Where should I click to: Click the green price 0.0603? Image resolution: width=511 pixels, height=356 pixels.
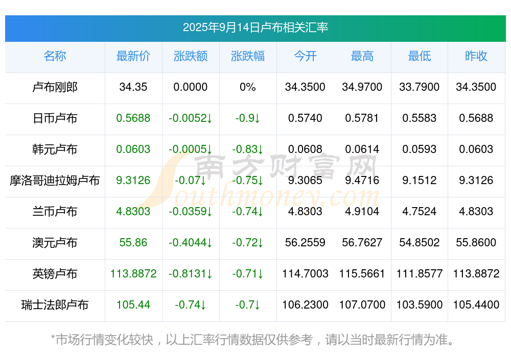point(133,149)
